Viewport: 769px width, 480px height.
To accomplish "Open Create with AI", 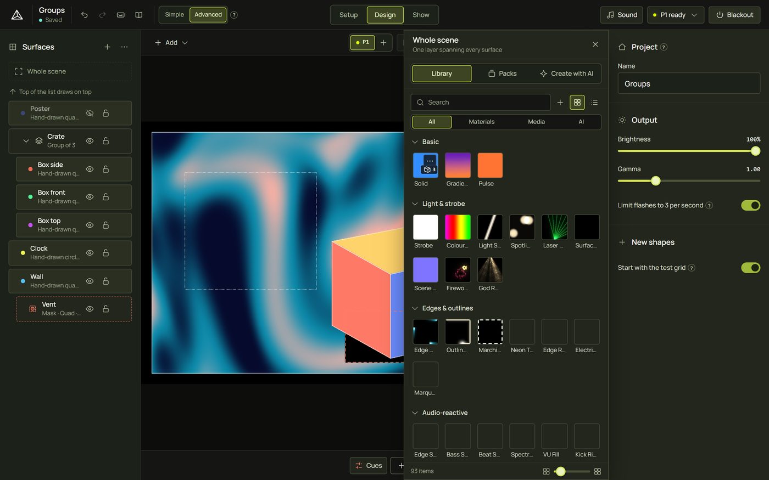I will point(566,74).
